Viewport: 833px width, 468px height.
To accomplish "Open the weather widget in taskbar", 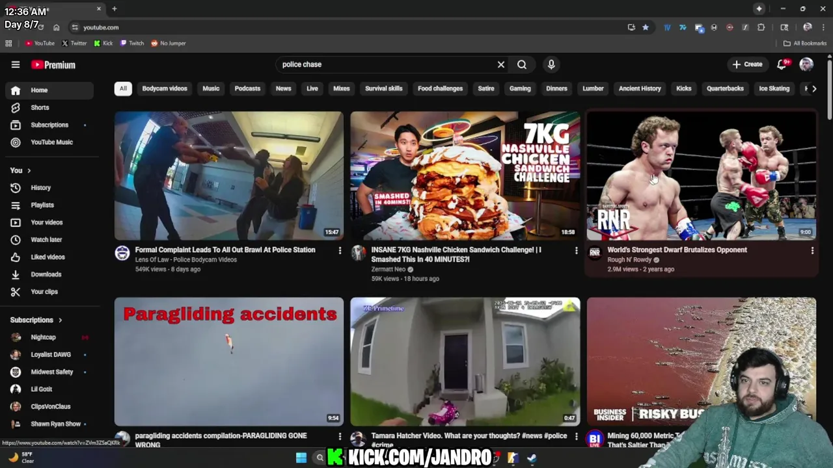I will pos(20,458).
